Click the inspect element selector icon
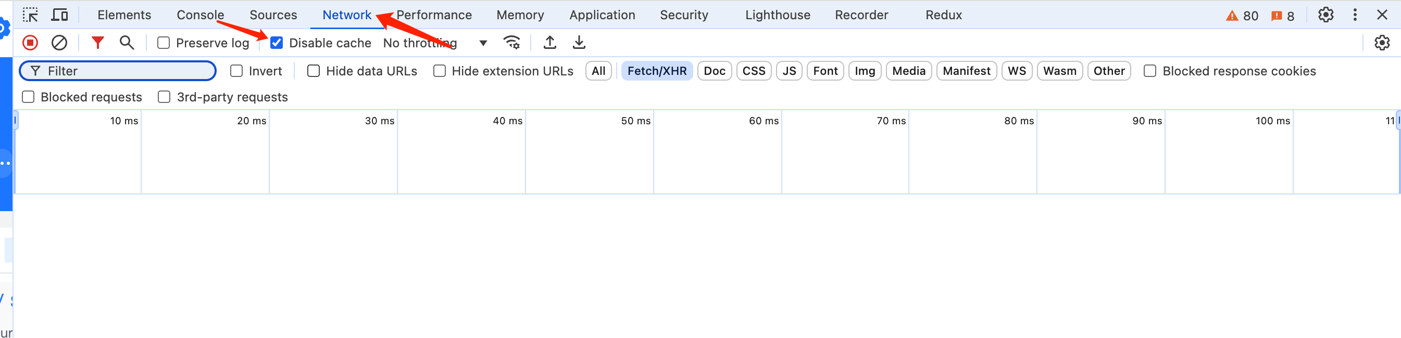1401x338 pixels. pyautogui.click(x=30, y=15)
